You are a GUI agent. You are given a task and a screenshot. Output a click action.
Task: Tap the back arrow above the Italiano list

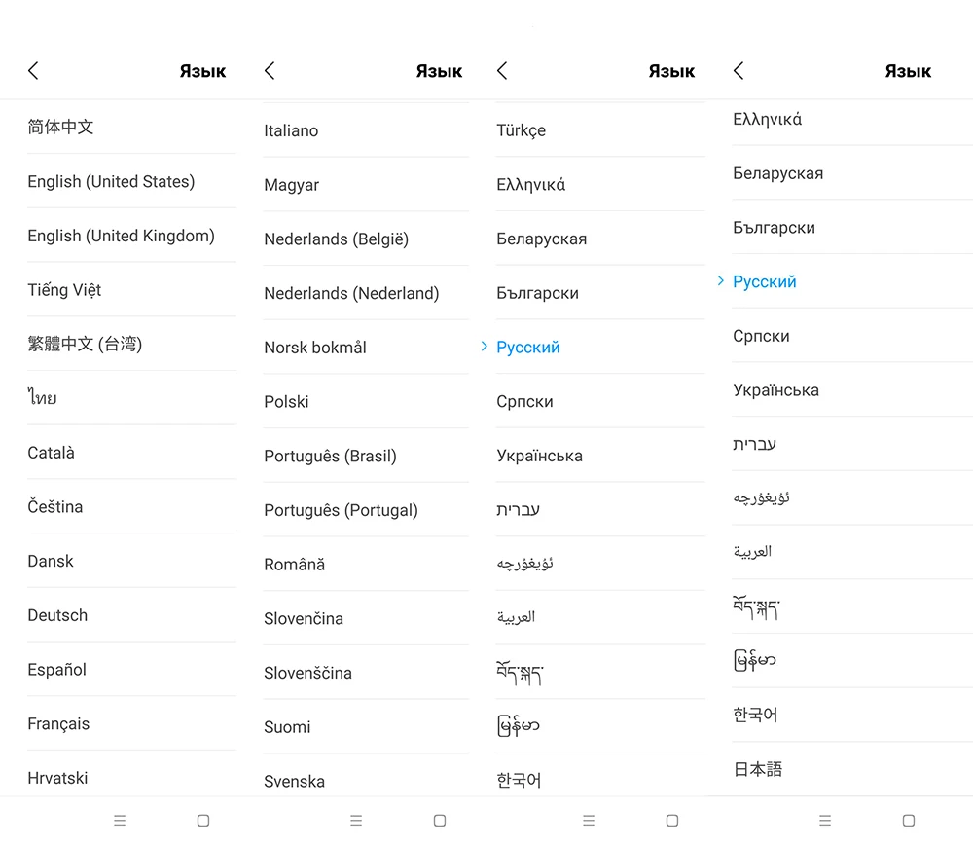coord(270,70)
